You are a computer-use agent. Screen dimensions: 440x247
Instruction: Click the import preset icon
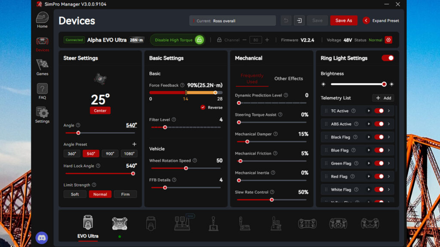pyautogui.click(x=299, y=21)
